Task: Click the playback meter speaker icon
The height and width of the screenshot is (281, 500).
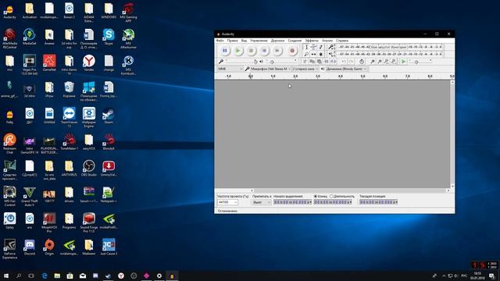Action: coord(331,54)
